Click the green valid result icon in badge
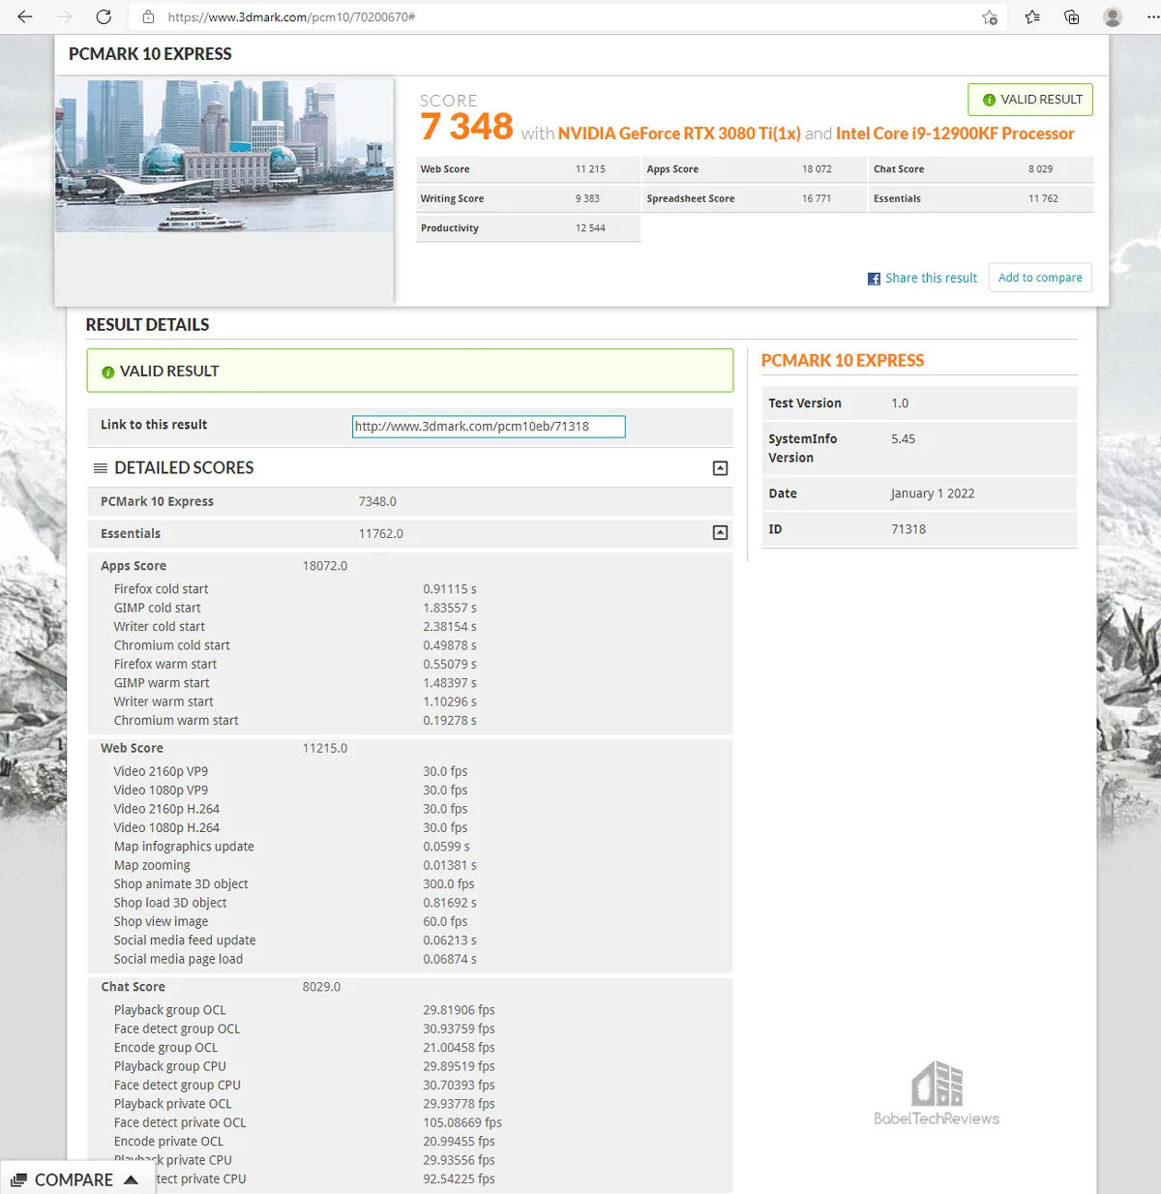Image resolution: width=1161 pixels, height=1194 pixels. pyautogui.click(x=989, y=100)
